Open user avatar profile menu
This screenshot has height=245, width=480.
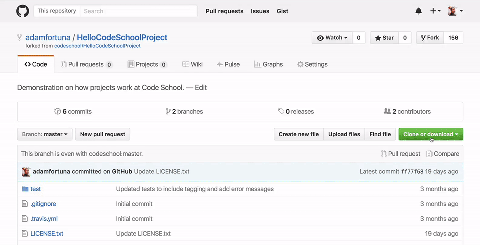tap(455, 11)
